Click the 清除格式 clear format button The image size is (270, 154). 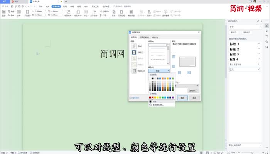(x=246, y=32)
